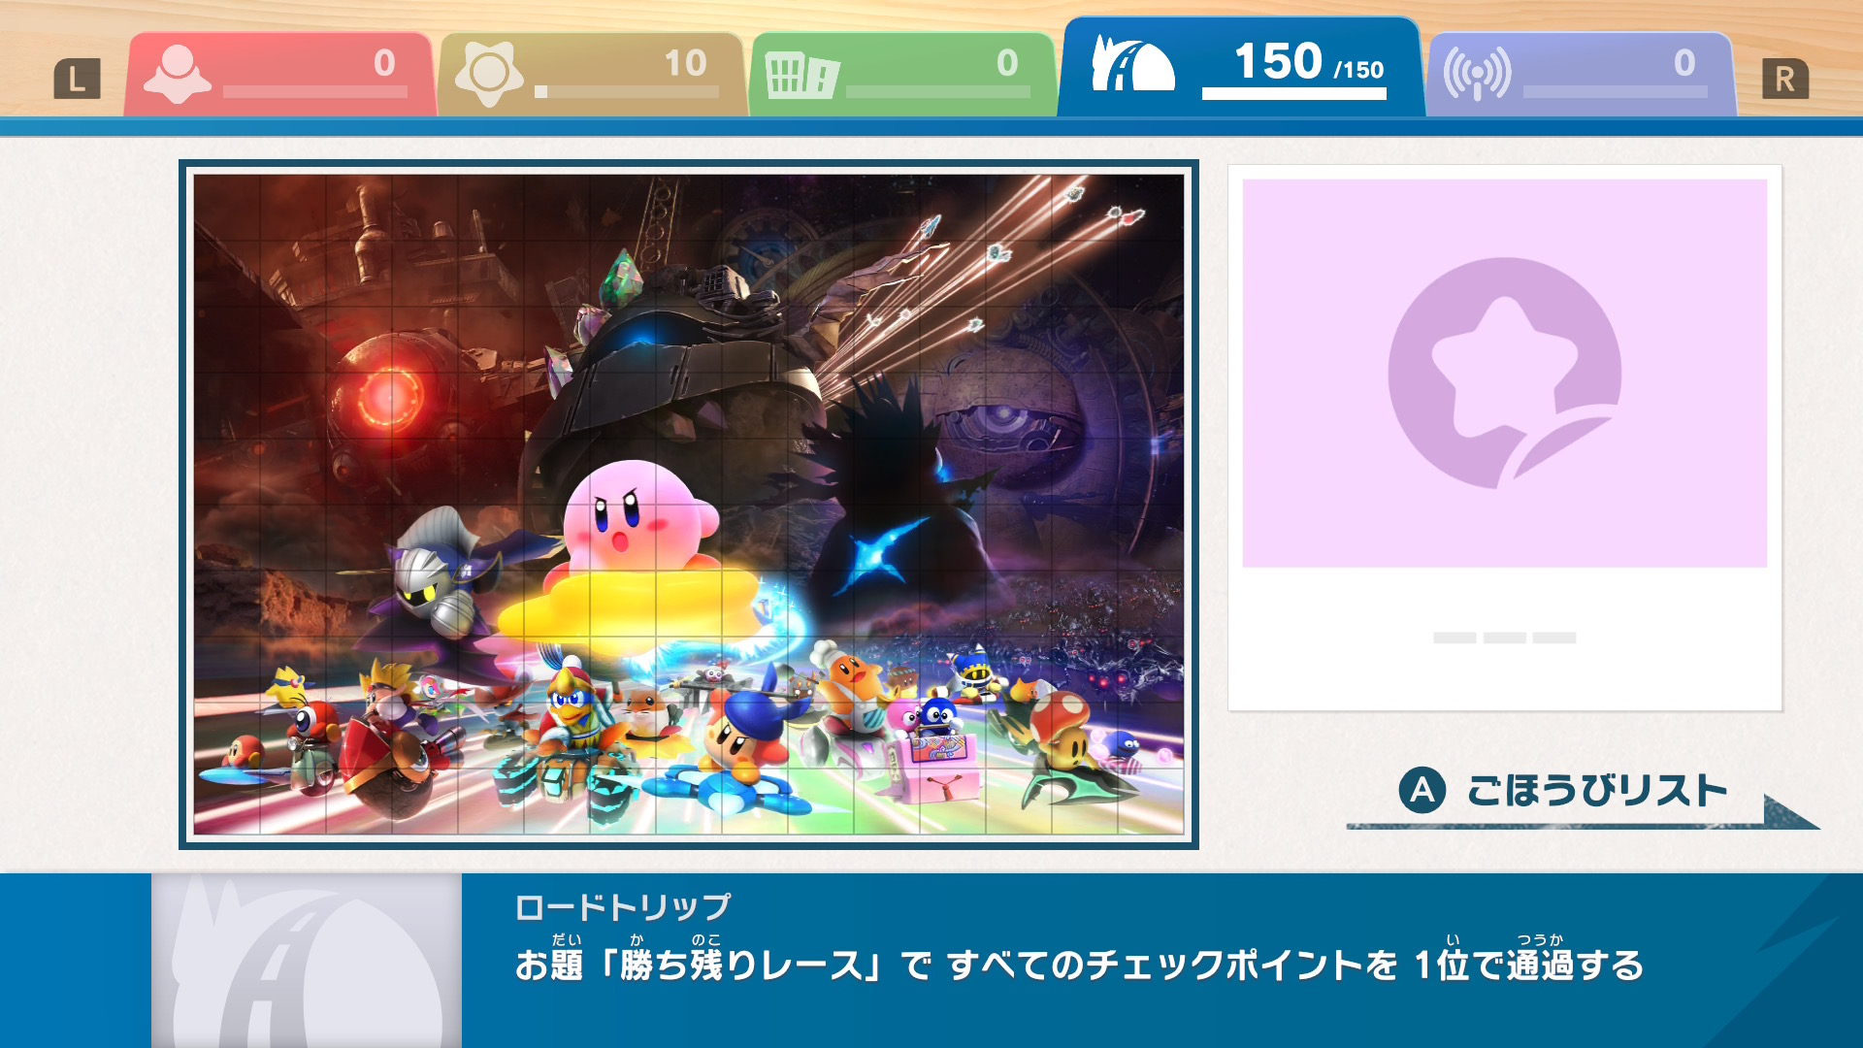
Task: Open the red tab showing 0
Action: [279, 75]
